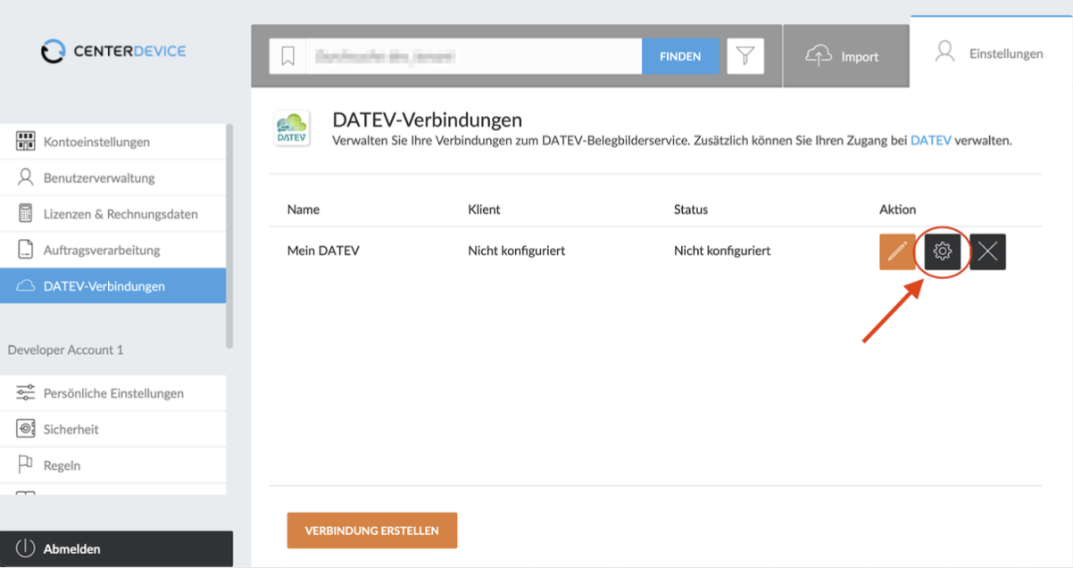Click the Status column header
This screenshot has width=1073, height=568.
tap(691, 210)
